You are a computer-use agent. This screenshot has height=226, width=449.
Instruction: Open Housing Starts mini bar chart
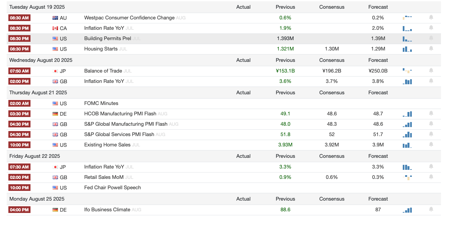407,49
